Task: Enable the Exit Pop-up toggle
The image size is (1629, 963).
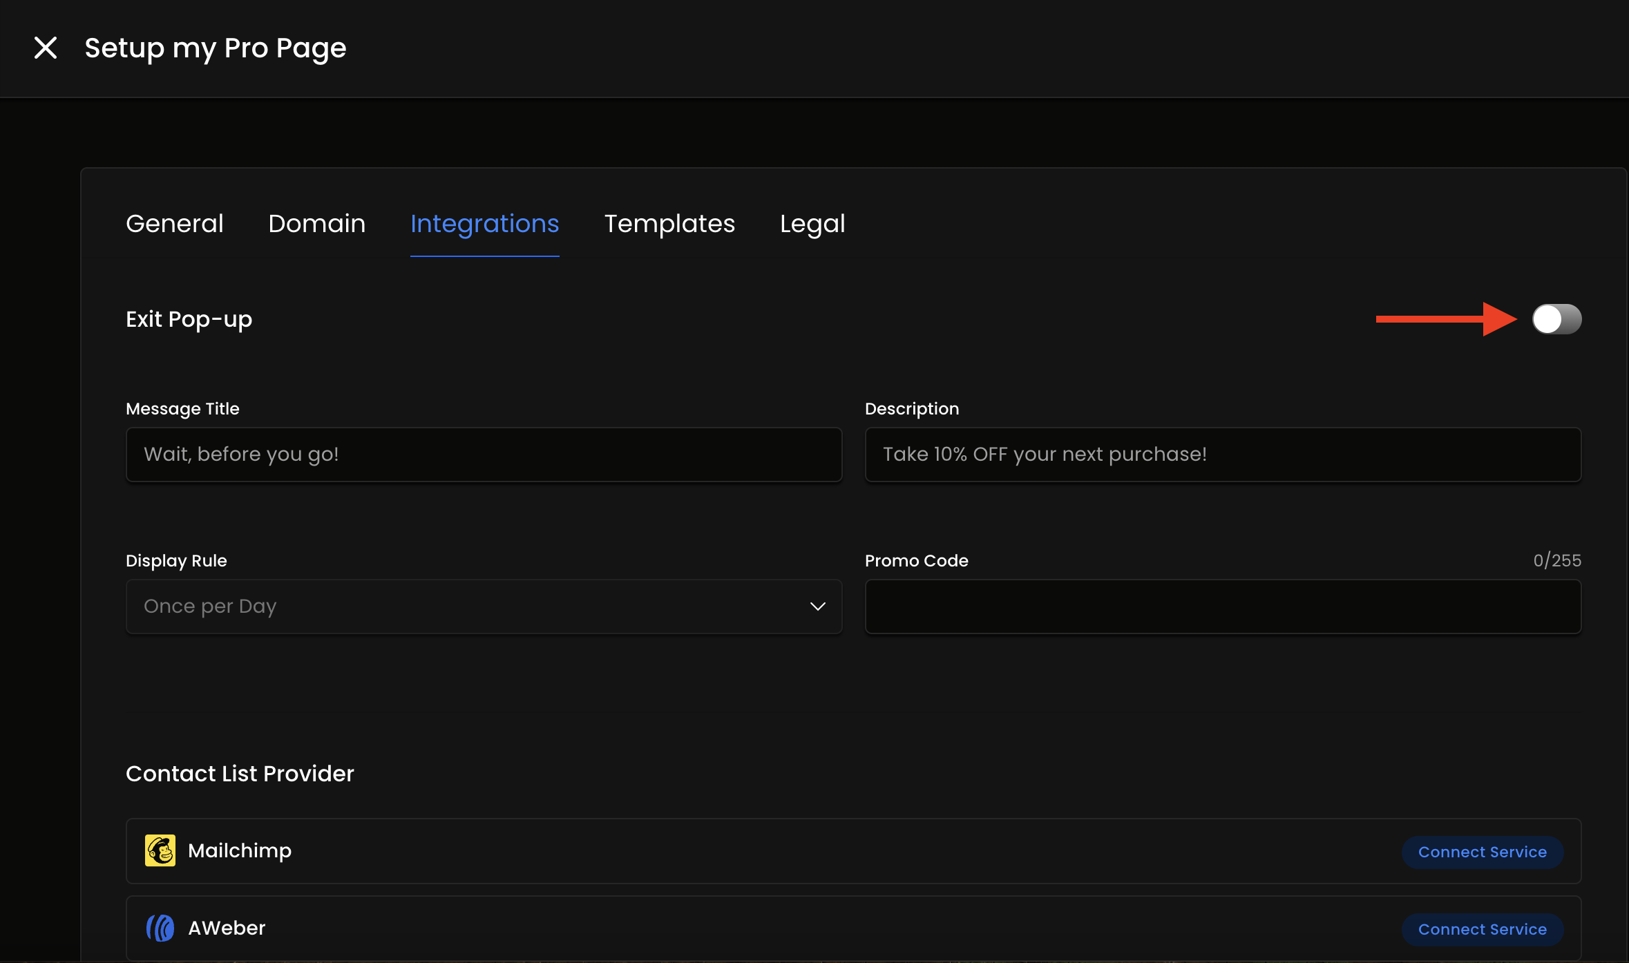Action: click(x=1556, y=319)
